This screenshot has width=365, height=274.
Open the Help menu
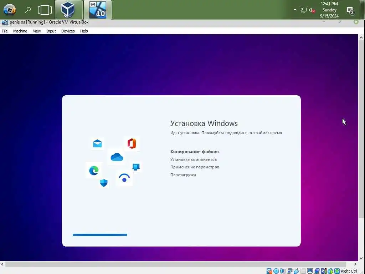(84, 31)
